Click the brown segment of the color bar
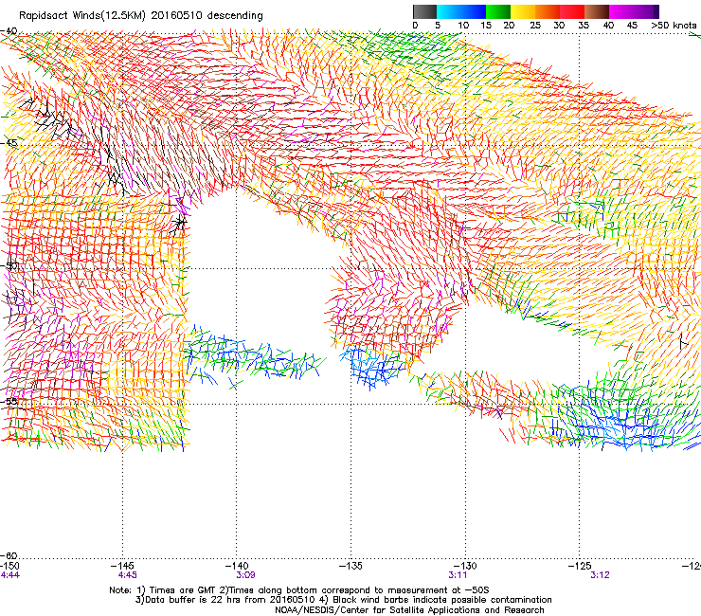Viewport: 701px width, 616px height. tap(597, 11)
